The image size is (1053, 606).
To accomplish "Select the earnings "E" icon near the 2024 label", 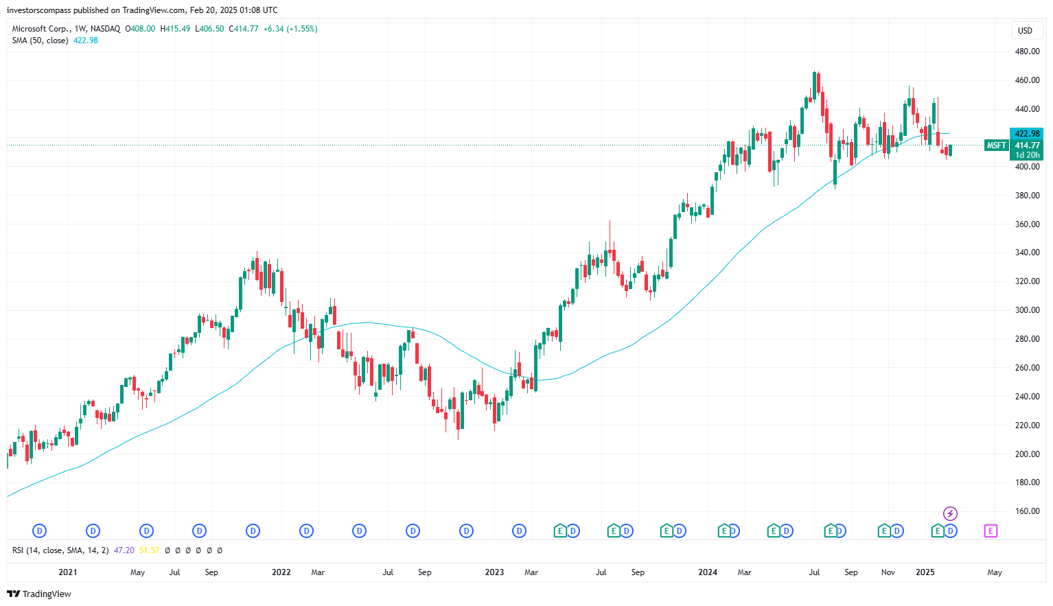I will (x=724, y=531).
